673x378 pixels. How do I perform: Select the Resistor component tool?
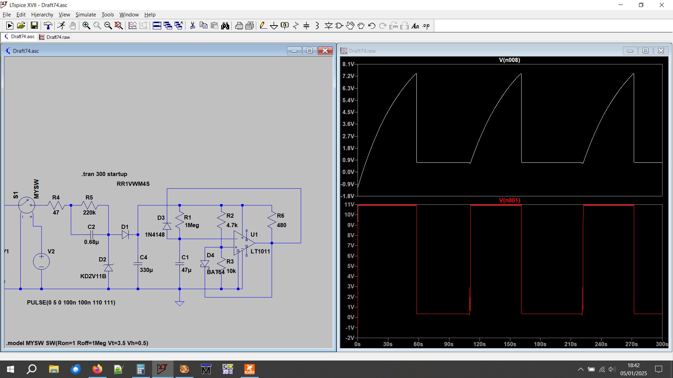(295, 26)
